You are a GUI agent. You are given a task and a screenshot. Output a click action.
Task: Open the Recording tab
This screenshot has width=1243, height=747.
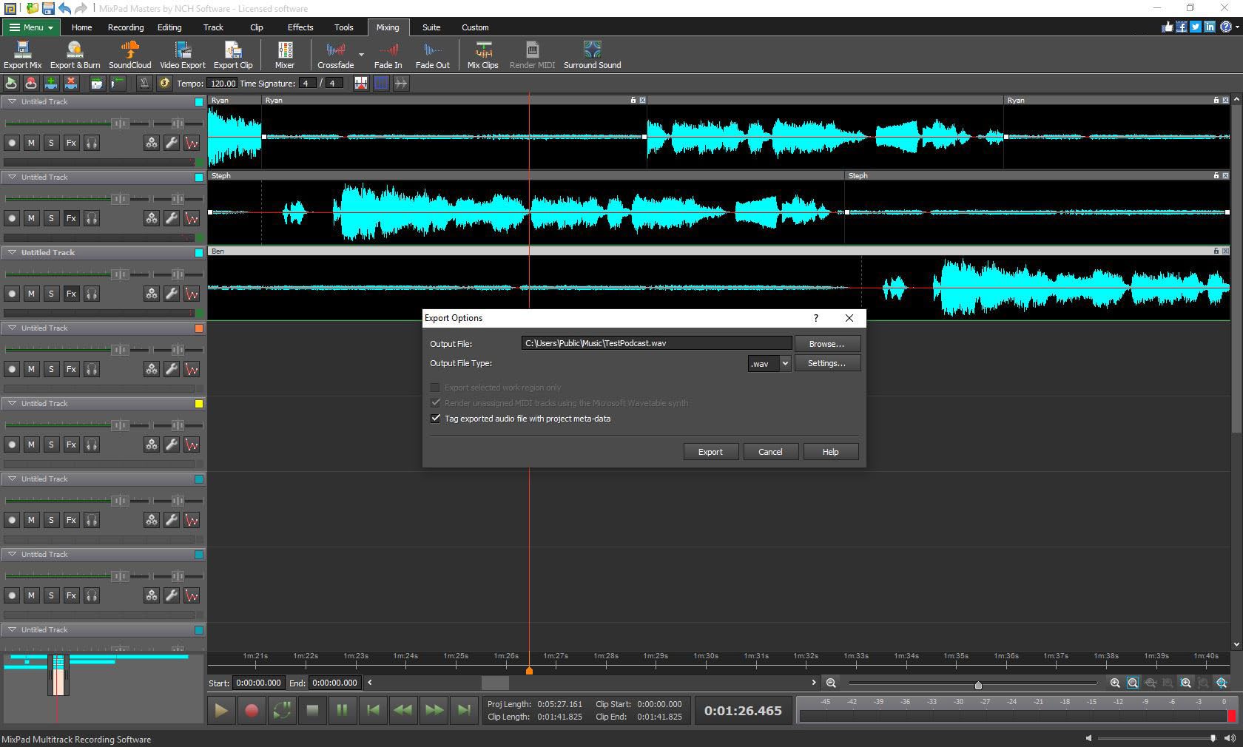coord(125,27)
